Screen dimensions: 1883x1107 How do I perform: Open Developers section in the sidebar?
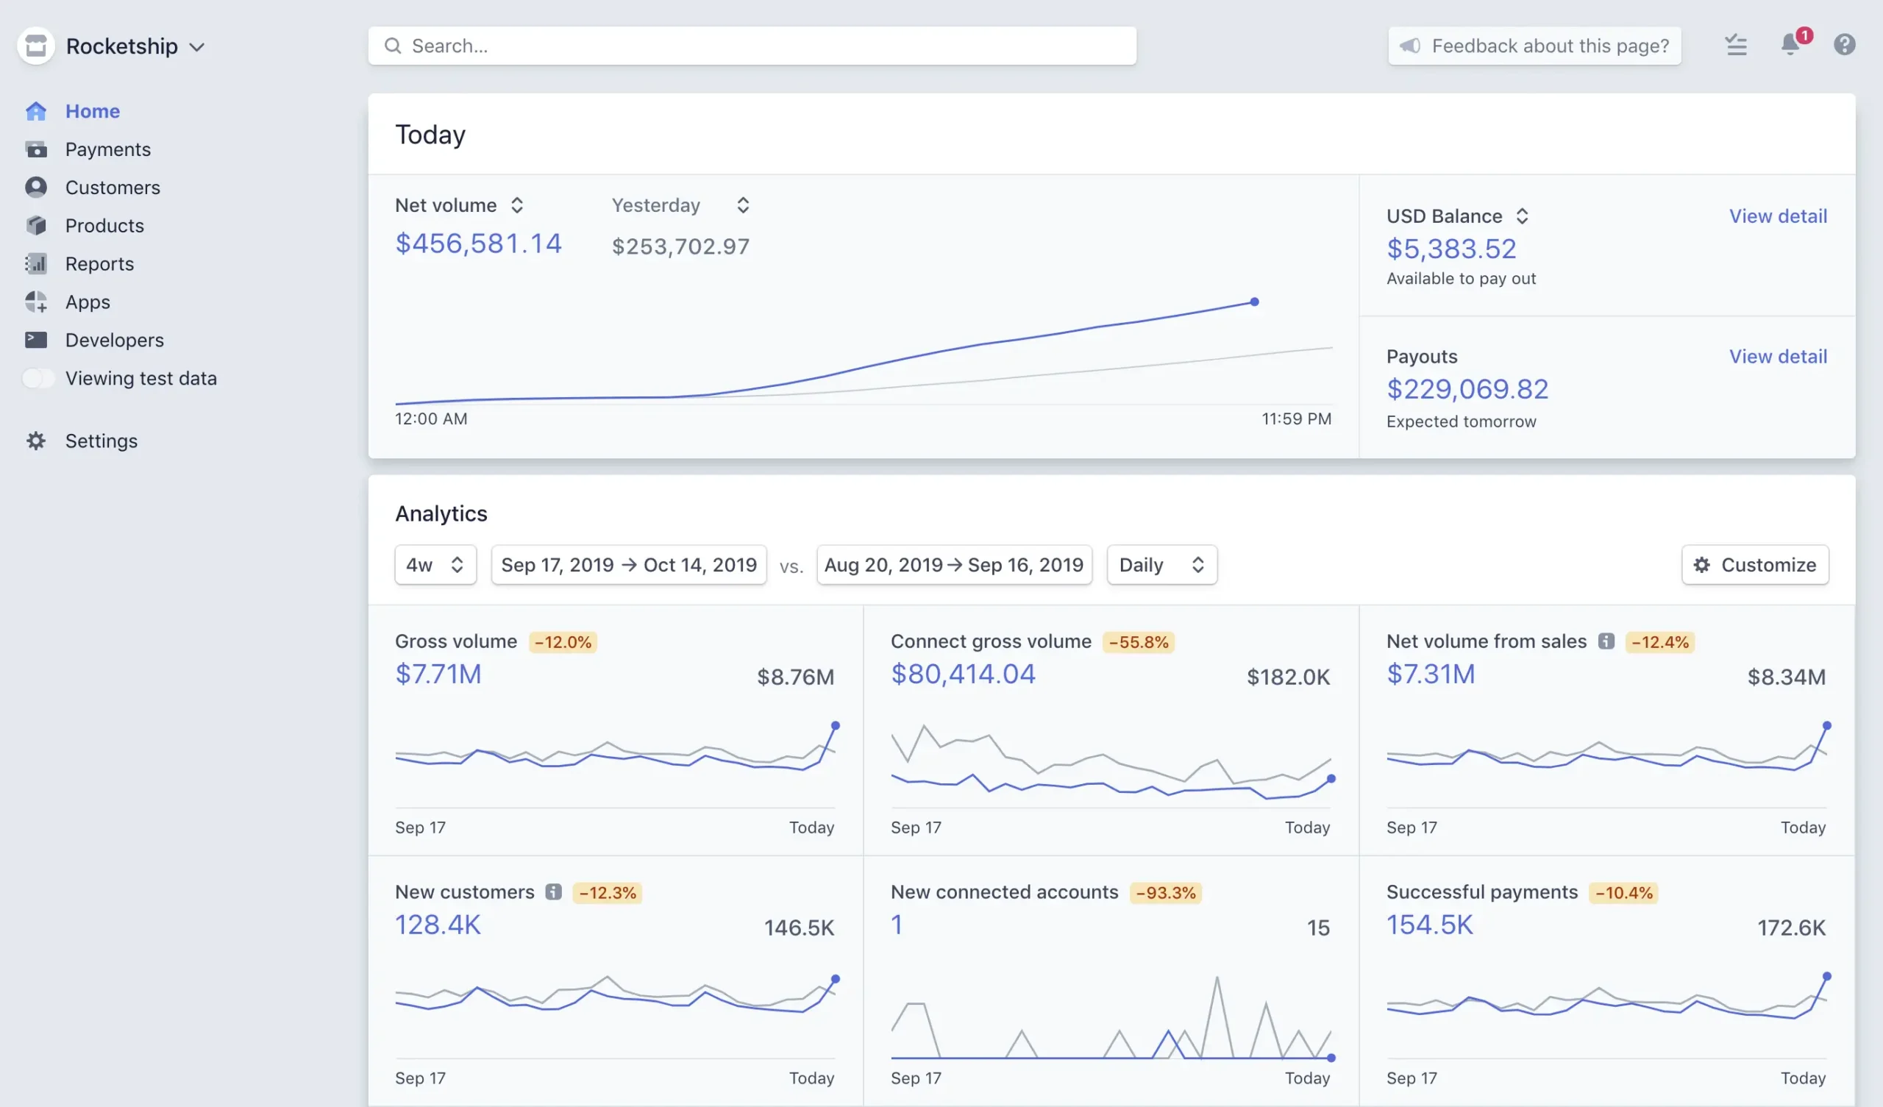114,340
